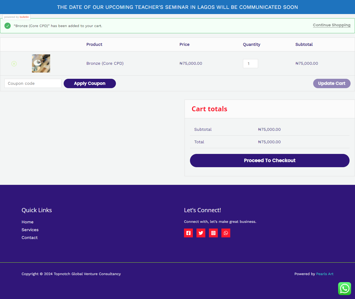Open the Facebook social icon
Image resolution: width=355 pixels, height=299 pixels.
pos(188,233)
